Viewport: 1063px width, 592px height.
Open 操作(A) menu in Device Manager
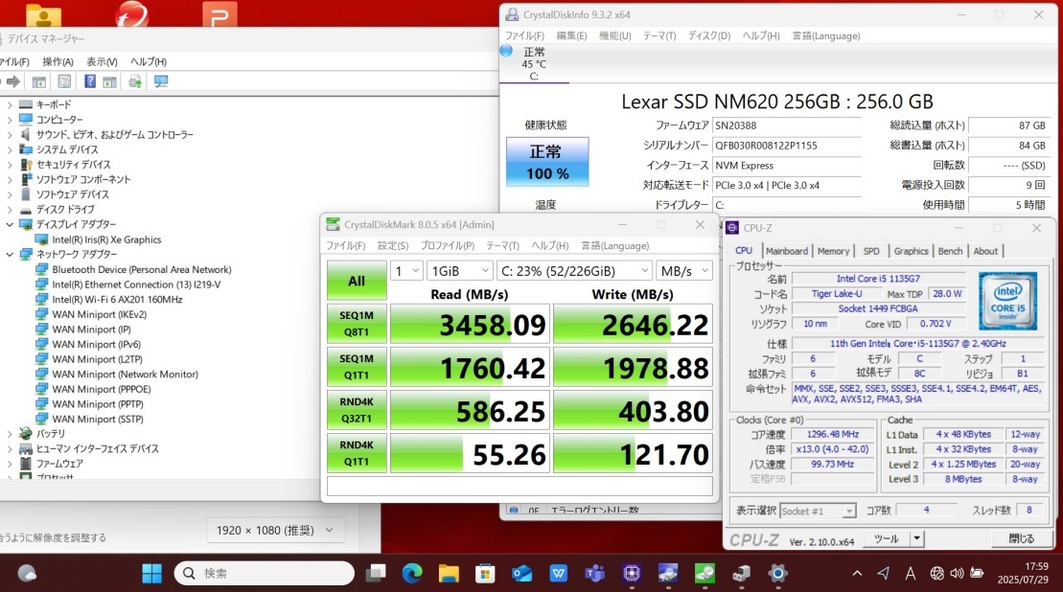point(58,61)
